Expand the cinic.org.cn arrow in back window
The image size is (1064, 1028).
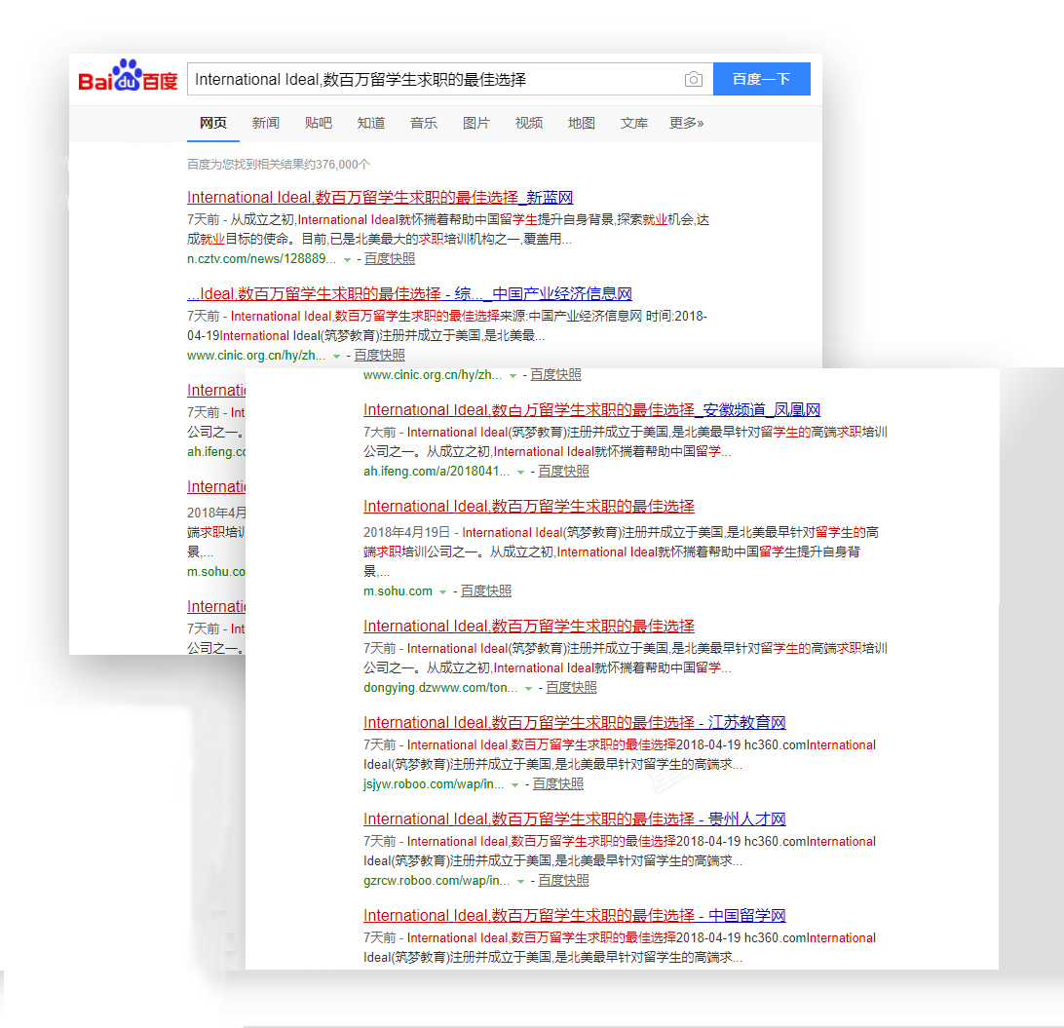point(336,356)
